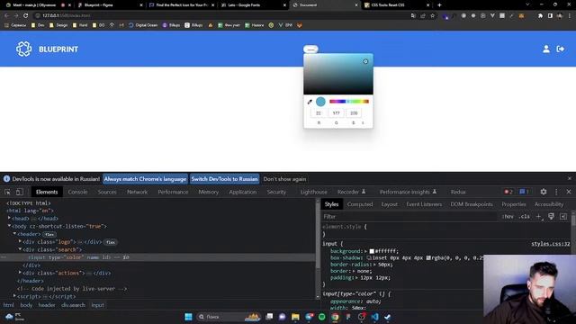
Task: Click the current color preview circle in picker
Action: pyautogui.click(x=320, y=102)
